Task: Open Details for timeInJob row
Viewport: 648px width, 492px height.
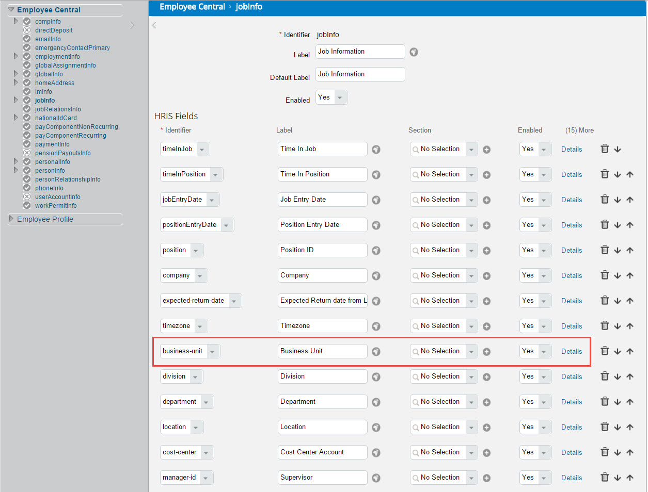Action: (x=572, y=150)
